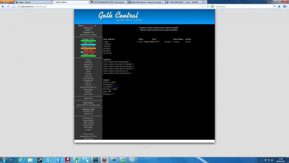289x163 pixels.
Task: Click the browser back arrow button
Action: [x=3, y=6]
